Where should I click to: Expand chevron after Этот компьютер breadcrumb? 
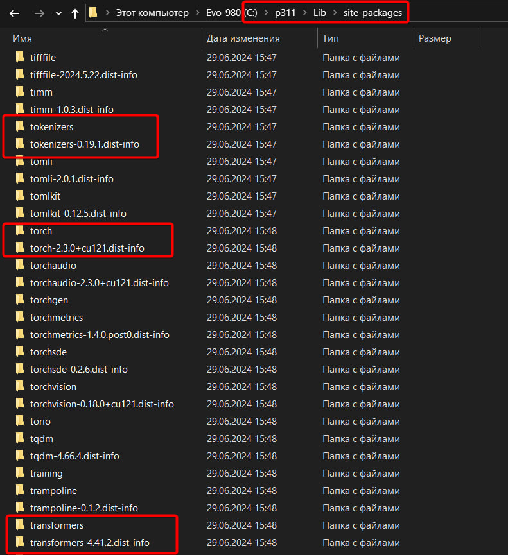coord(198,13)
